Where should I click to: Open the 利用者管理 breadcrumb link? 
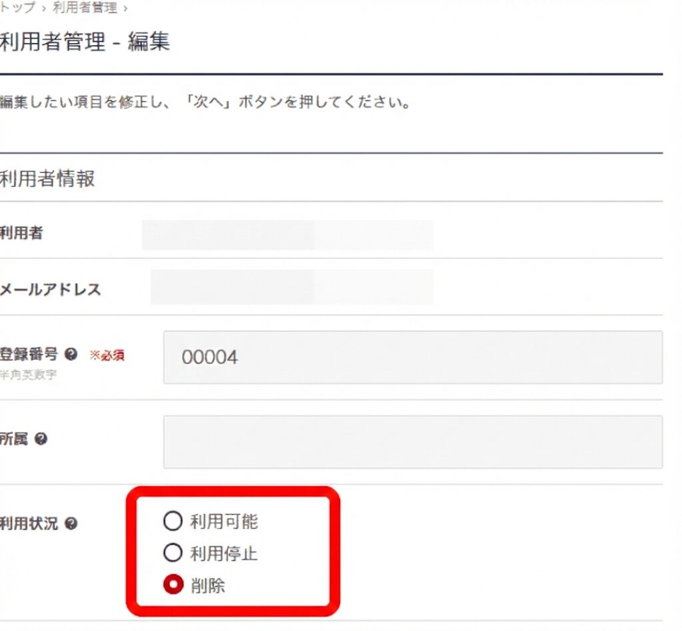tap(84, 8)
